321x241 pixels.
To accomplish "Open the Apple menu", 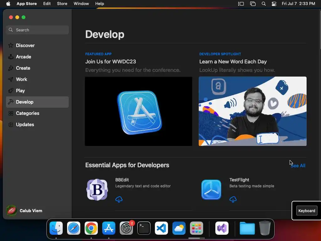I will (x=8, y=4).
